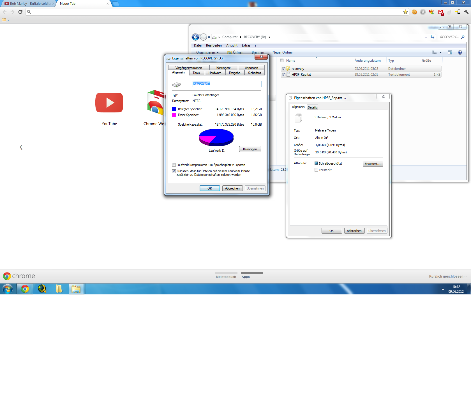Open a new Chrome tab
This screenshot has height=406, width=471.
click(116, 4)
